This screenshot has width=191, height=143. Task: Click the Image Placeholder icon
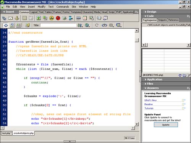point(45,18)
